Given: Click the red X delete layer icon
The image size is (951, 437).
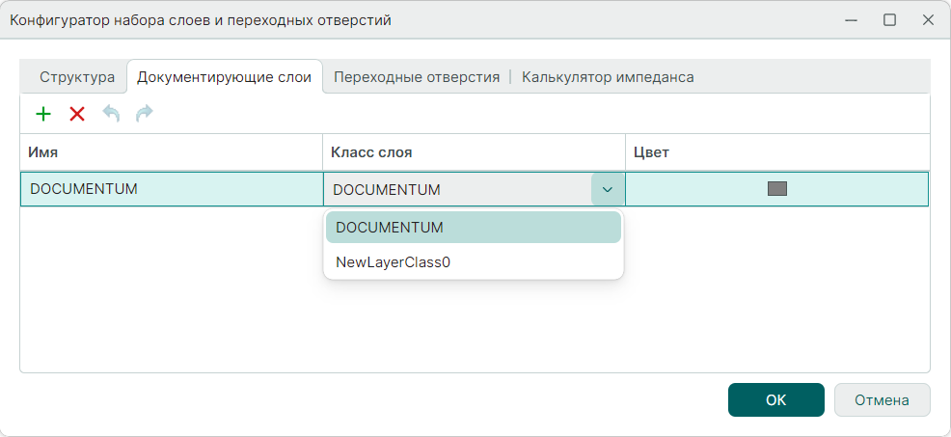Looking at the screenshot, I should click(77, 114).
